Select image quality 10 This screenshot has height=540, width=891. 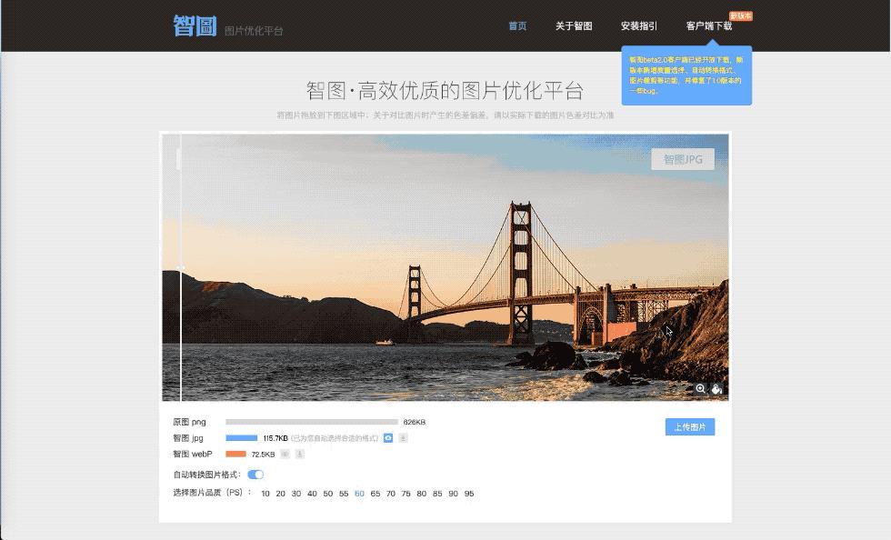[x=265, y=494]
